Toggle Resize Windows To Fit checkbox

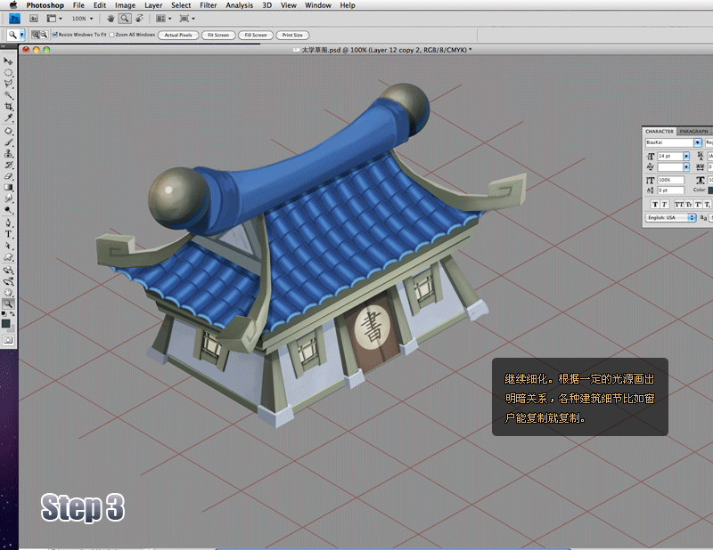[x=55, y=35]
